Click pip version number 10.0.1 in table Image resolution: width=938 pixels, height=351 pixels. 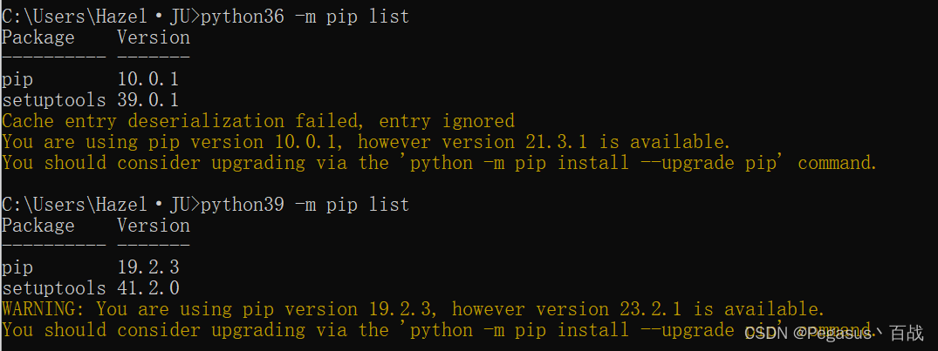coord(148,79)
